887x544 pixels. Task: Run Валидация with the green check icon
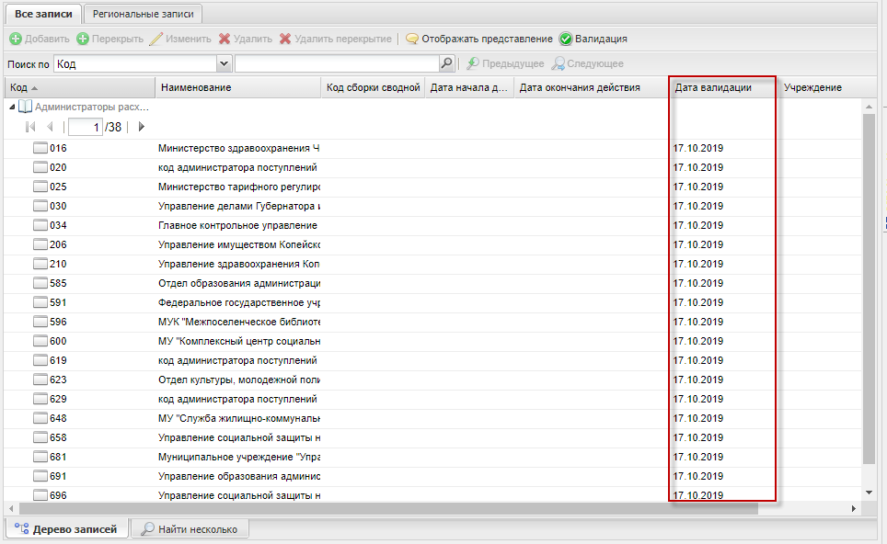point(566,40)
